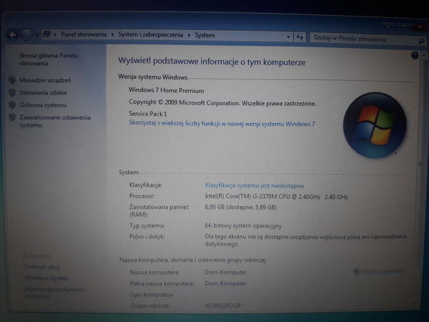Screen dimensions: 429x322
Task: Open 'Centrum akcji' link in sidebar
Action: (42, 266)
